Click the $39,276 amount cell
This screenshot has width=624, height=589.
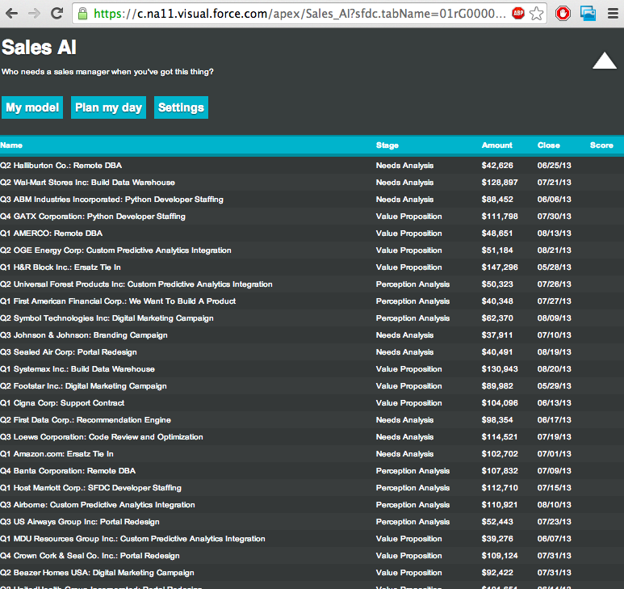497,539
